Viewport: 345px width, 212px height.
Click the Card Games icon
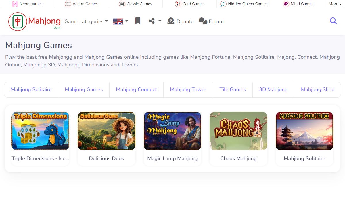[x=178, y=4]
